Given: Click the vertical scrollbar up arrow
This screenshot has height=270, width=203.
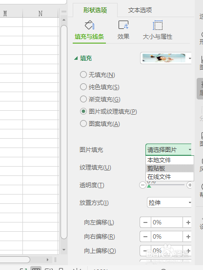Looking at the screenshot, I should [x=64, y=20].
